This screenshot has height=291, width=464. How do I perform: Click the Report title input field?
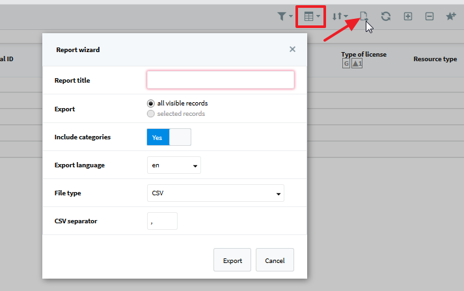click(x=221, y=79)
